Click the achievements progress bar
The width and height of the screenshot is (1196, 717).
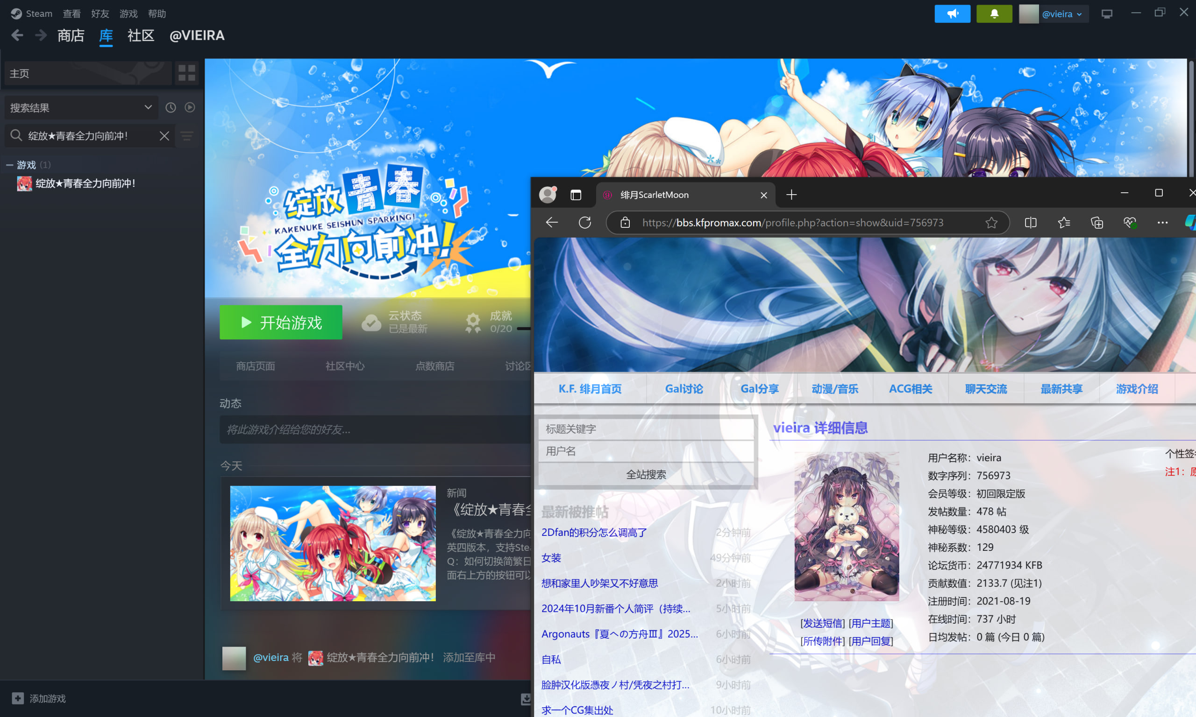(524, 329)
